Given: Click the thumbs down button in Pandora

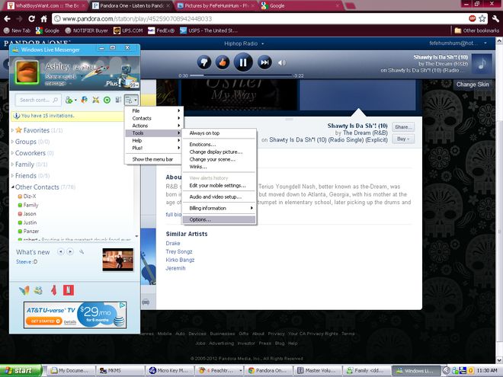Looking at the screenshot, I should click(203, 62).
